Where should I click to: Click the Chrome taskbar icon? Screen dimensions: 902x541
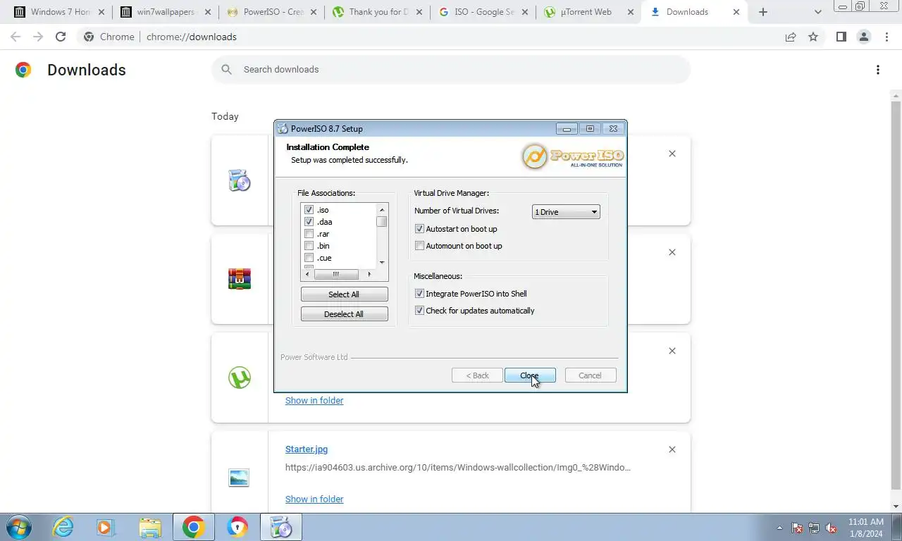click(194, 527)
